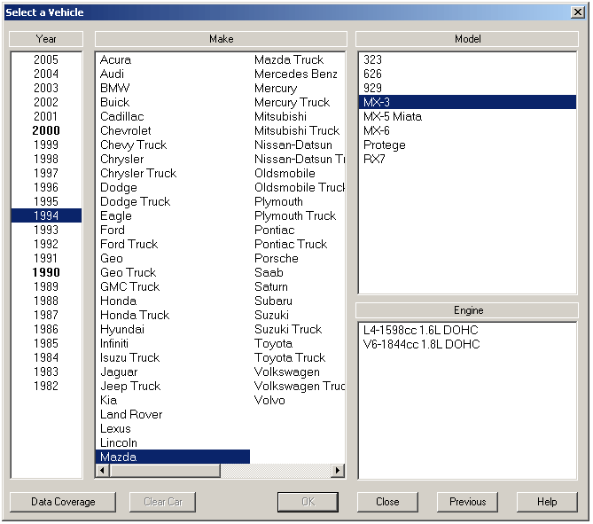Image resolution: width=593 pixels, height=524 pixels.
Task: Open Help for vehicle selection
Action: pos(547,502)
